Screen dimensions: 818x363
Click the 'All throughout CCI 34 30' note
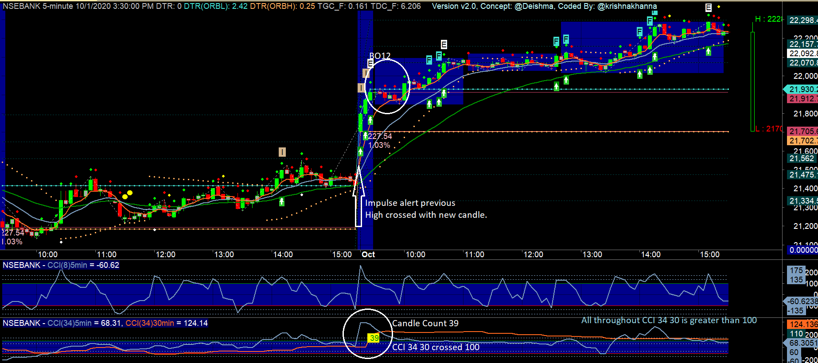click(x=669, y=320)
